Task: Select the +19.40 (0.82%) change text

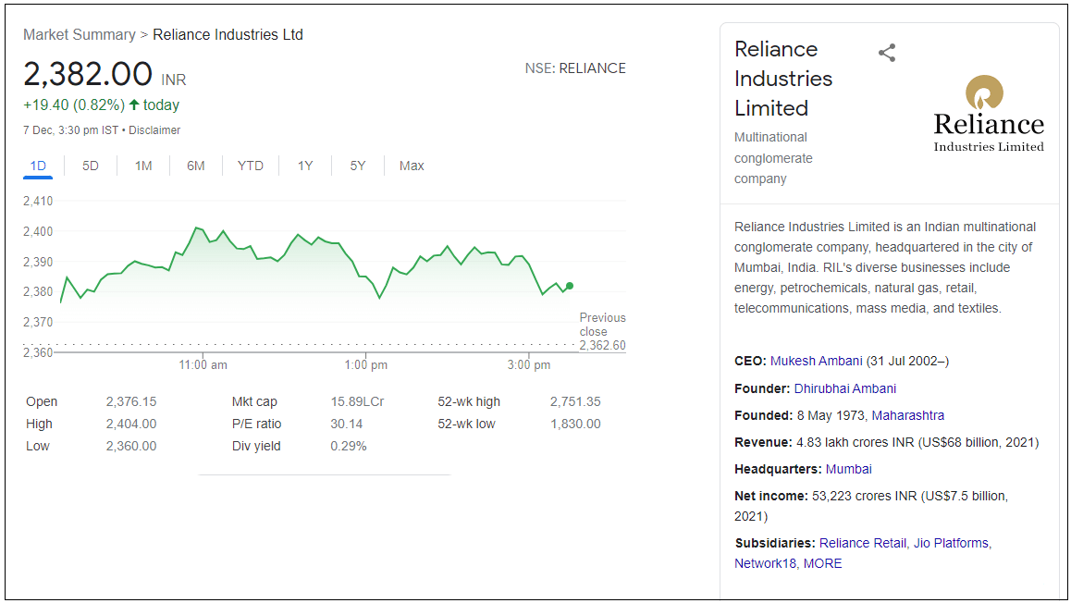Action: (74, 105)
